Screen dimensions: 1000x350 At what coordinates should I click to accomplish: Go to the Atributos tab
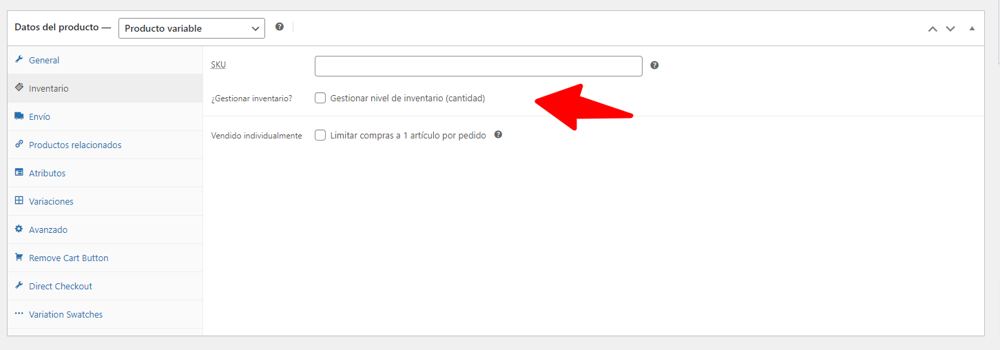(x=105, y=173)
